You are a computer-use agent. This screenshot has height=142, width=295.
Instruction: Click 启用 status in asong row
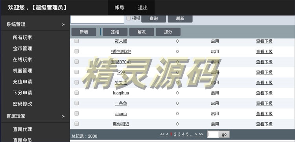[215, 114]
